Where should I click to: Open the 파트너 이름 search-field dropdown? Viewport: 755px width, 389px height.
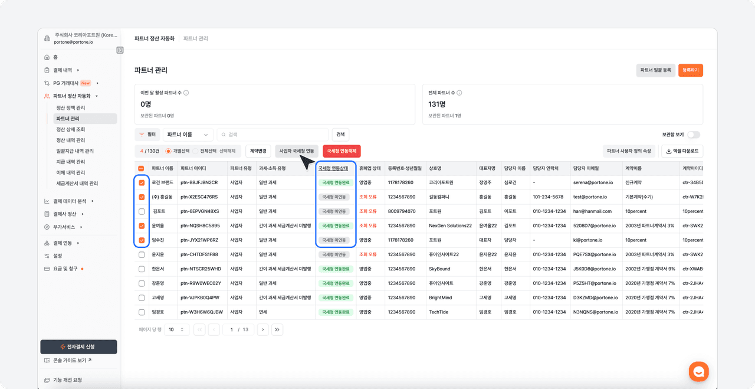(188, 135)
